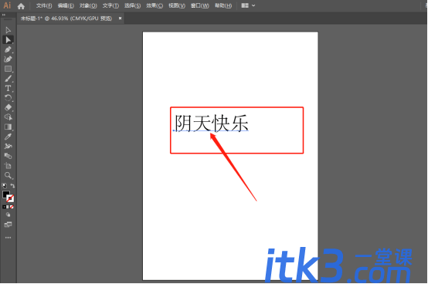
Task: Open the 文件(F) menu
Action: pos(44,5)
